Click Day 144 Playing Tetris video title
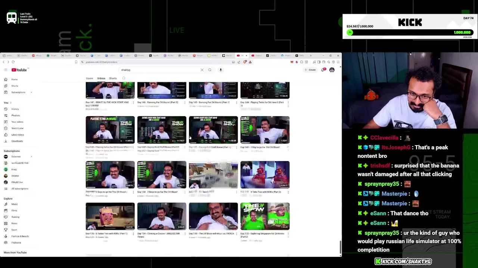The image size is (478, 268). pos(262,103)
